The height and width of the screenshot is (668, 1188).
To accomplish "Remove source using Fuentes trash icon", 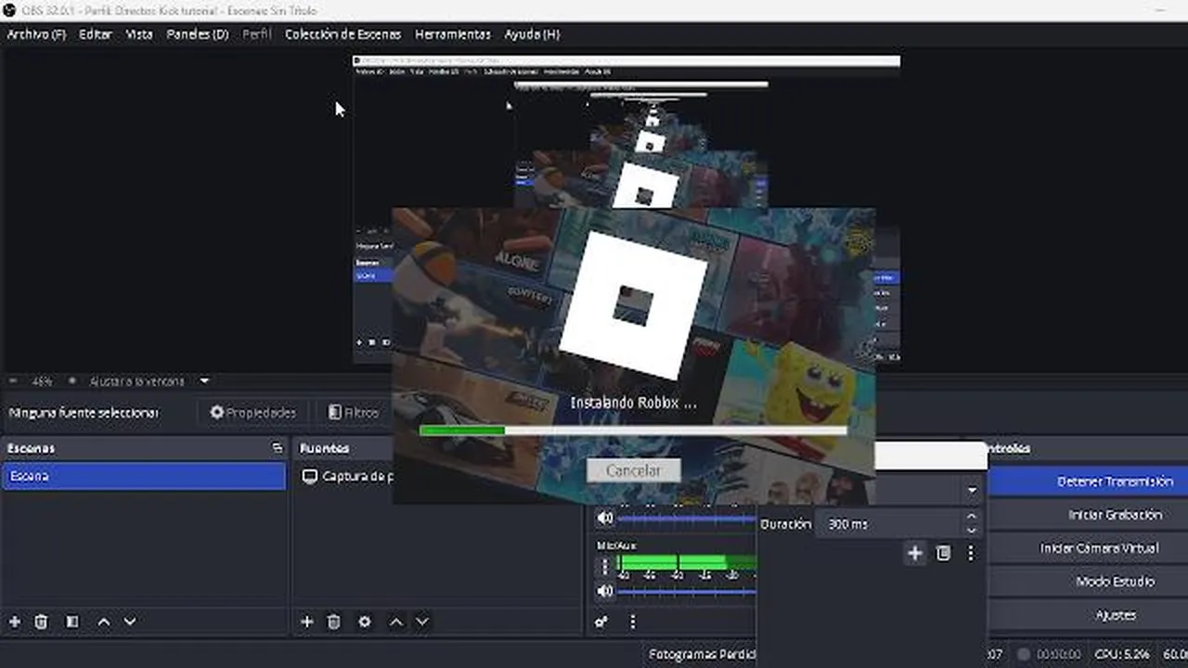I will [334, 622].
